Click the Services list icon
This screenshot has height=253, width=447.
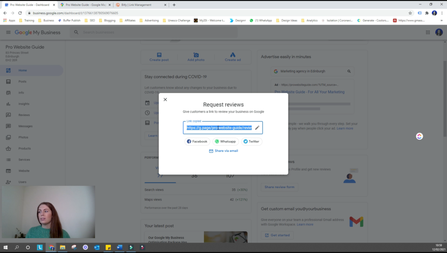(8, 160)
